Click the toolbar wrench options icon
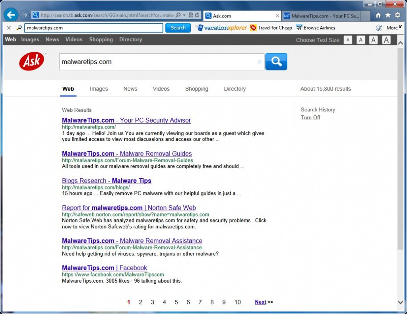Screen dimensions: 407x314 point(379,28)
